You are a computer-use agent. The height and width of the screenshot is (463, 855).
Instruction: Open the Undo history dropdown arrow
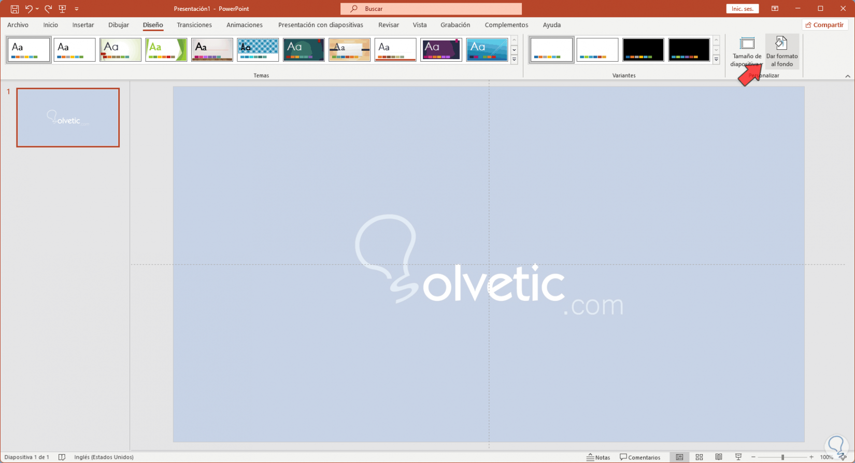pyautogui.click(x=37, y=9)
